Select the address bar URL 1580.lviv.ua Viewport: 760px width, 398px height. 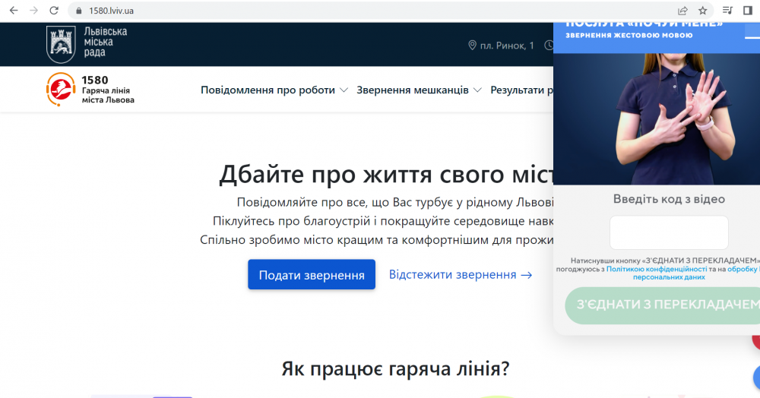pyautogui.click(x=112, y=11)
